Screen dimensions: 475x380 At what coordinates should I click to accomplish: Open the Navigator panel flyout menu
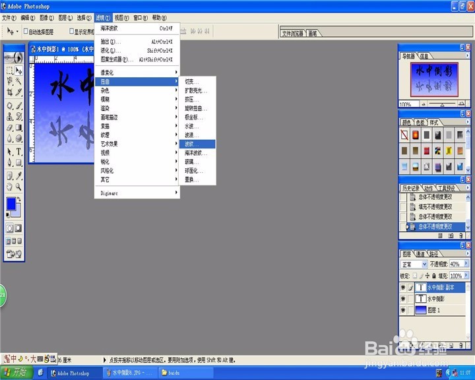click(468, 55)
